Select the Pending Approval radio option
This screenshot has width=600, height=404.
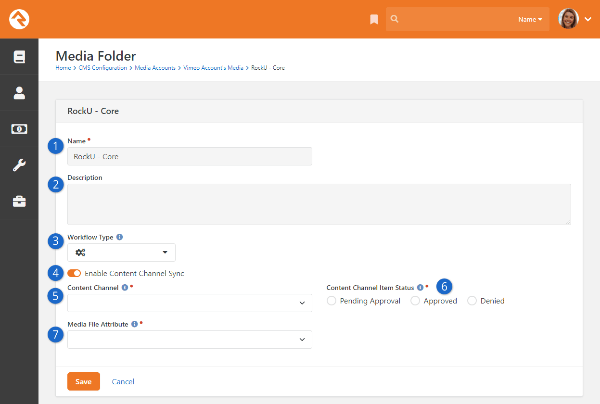tap(331, 301)
